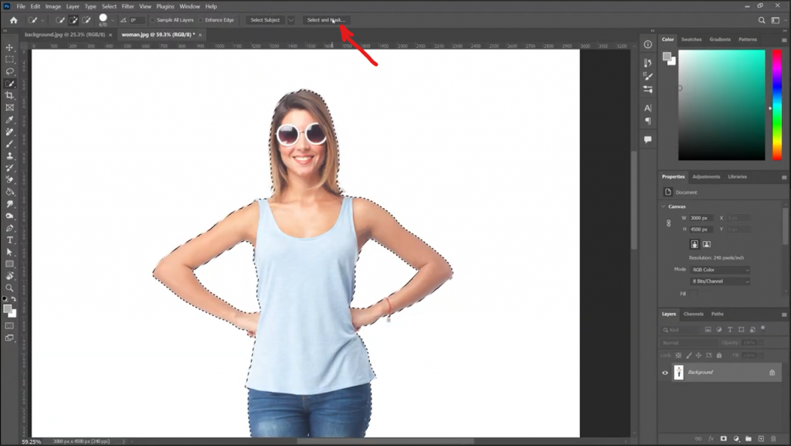Select the Eyedropper tool

pyautogui.click(x=9, y=120)
